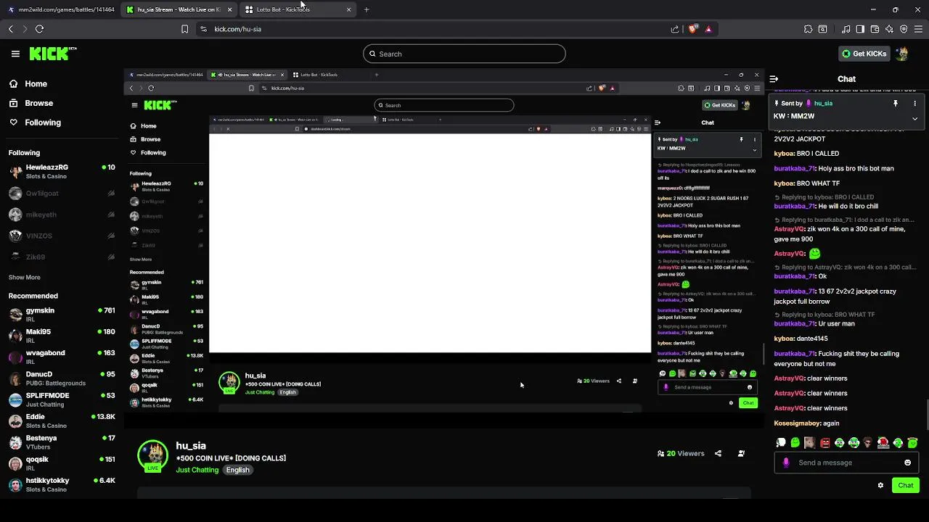Click the chat panel scrollbar

926,413
